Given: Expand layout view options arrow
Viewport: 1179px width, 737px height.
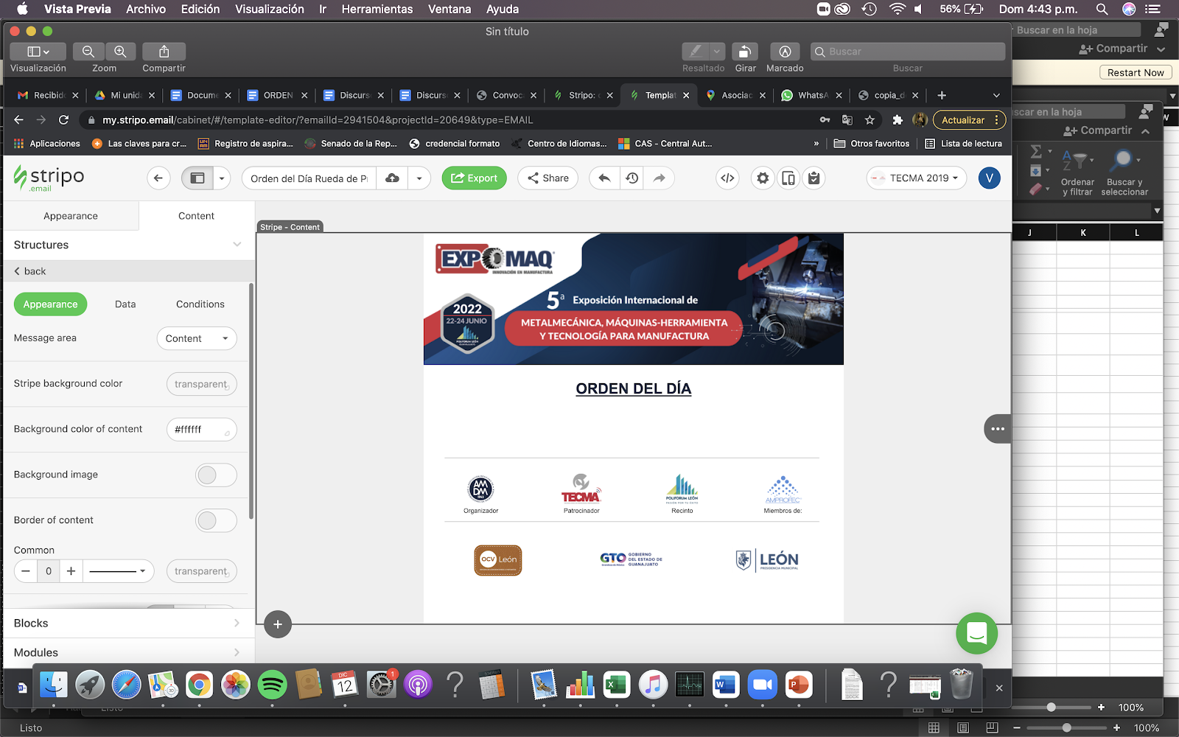Looking at the screenshot, I should tap(221, 178).
